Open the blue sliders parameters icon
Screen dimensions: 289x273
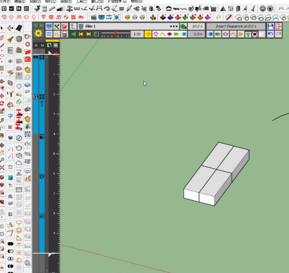point(49,34)
